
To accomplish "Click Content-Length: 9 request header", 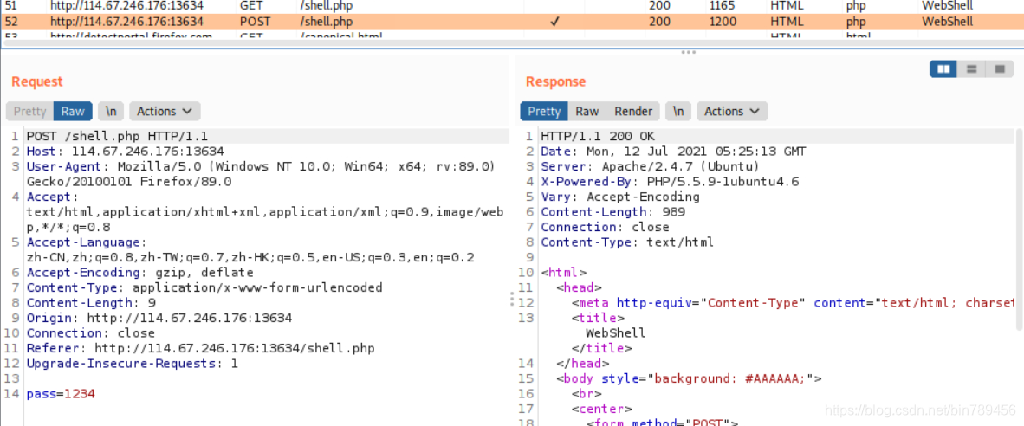I will [x=91, y=303].
